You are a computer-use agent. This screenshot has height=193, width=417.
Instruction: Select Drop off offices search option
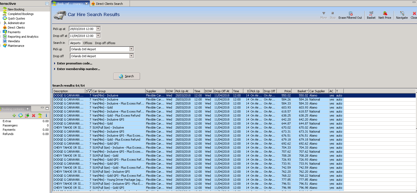(105, 43)
